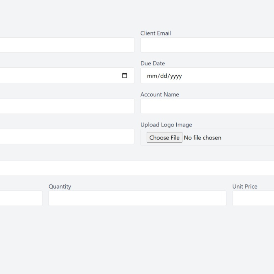Click the Upload Logo Image label
Screen dimensions: 274x274
(166, 124)
